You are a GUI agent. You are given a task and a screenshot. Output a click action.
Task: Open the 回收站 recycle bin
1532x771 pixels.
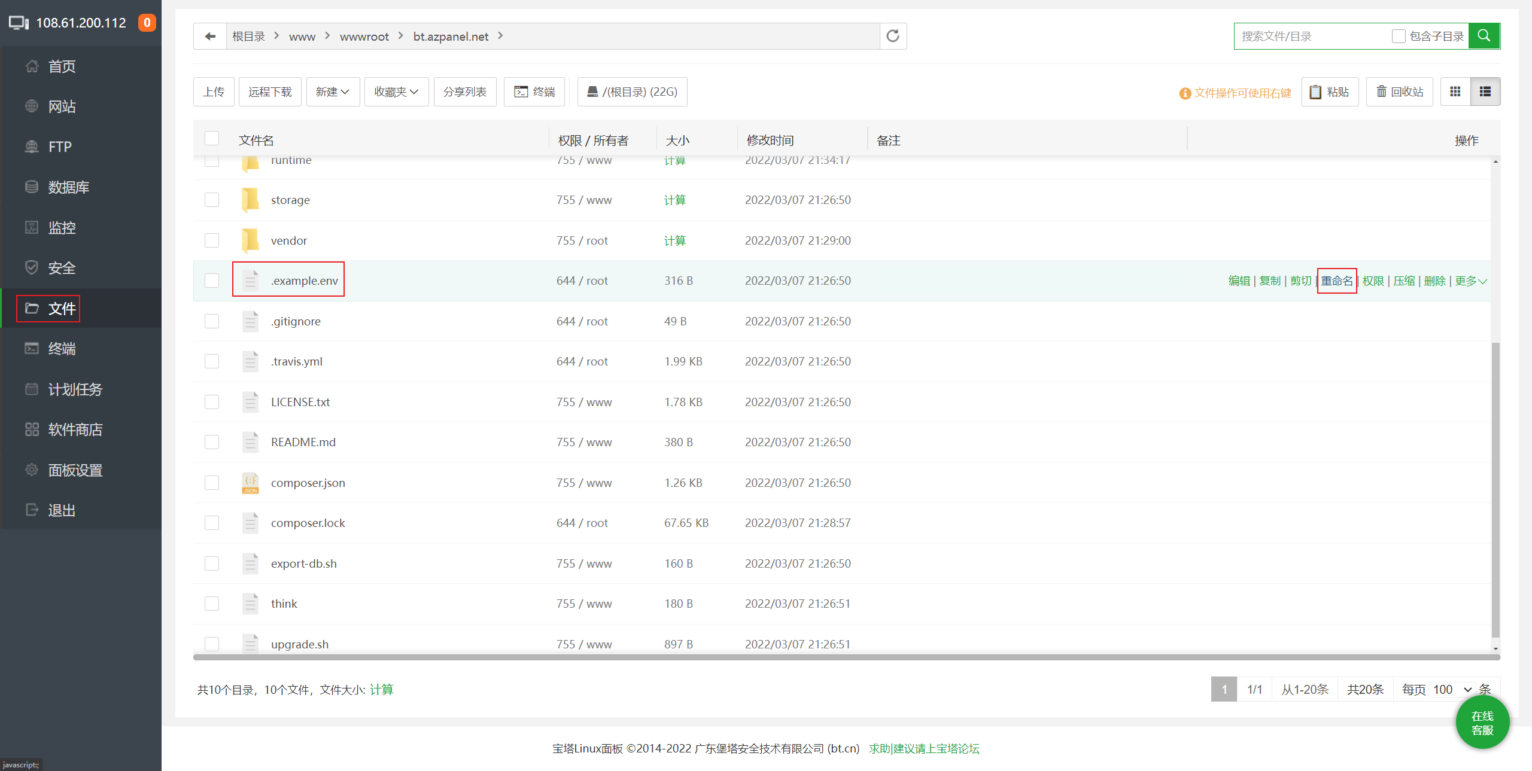(x=1399, y=92)
